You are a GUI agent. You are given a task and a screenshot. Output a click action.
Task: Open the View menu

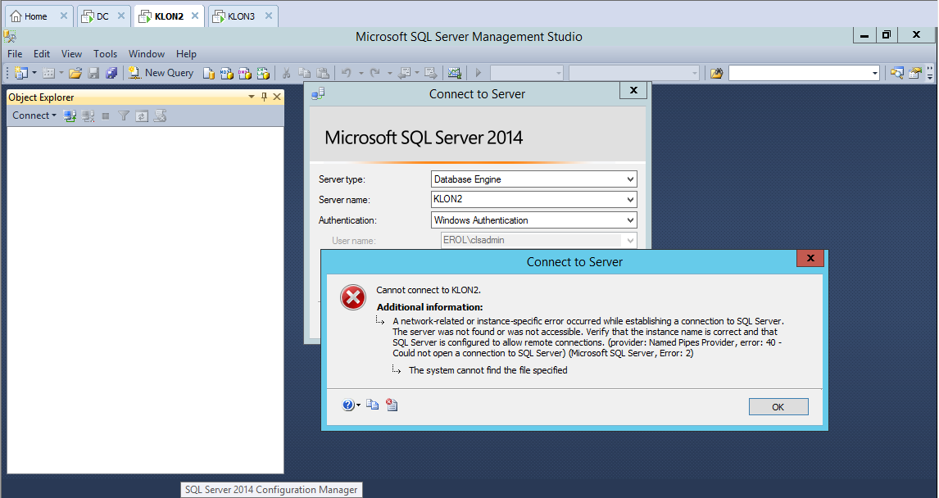[71, 54]
